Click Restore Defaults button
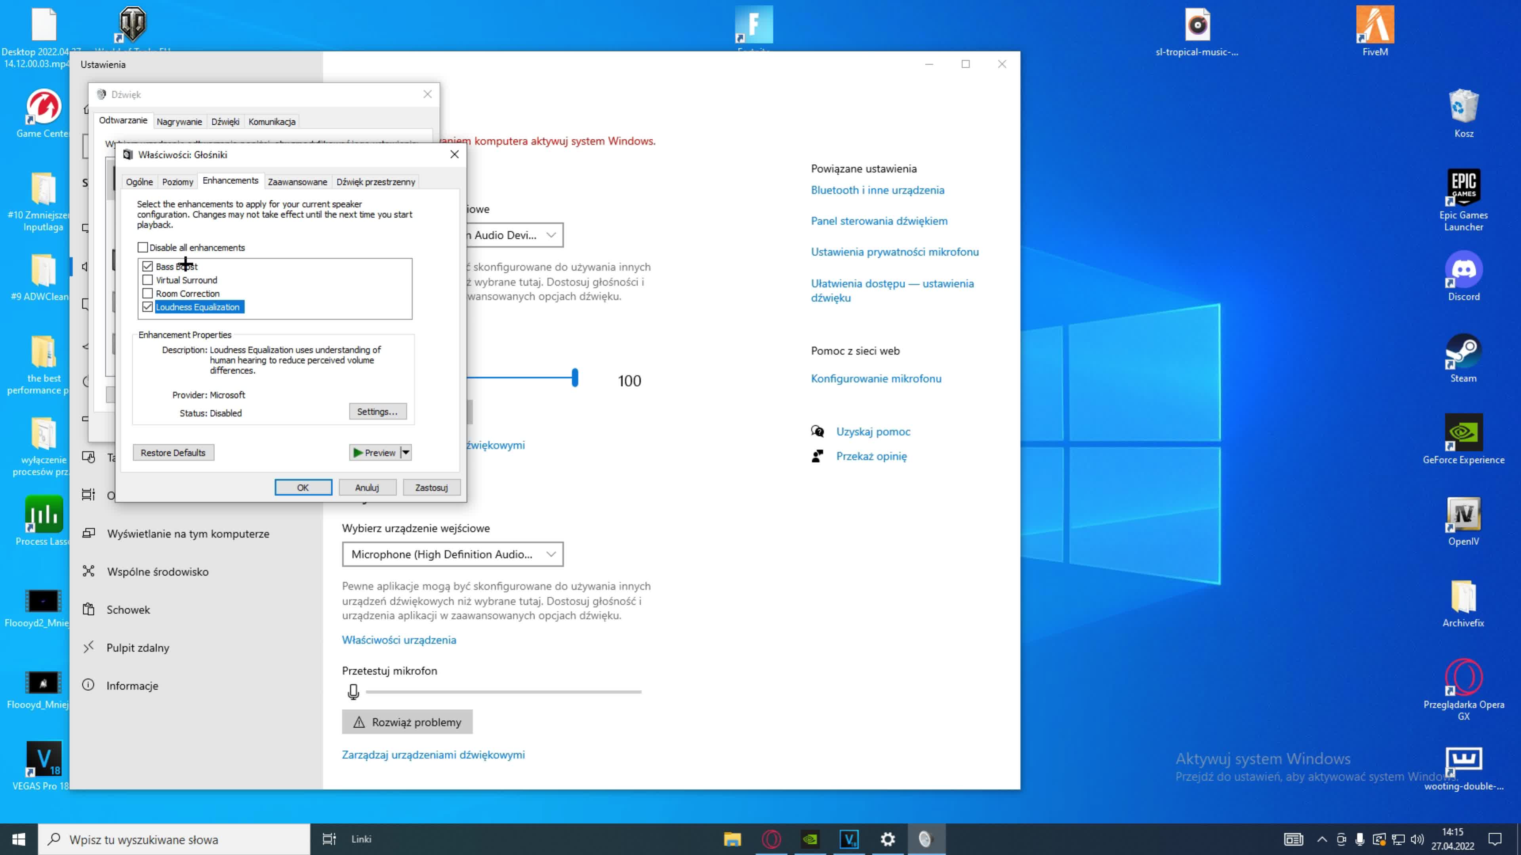This screenshot has height=855, width=1521. click(x=173, y=452)
